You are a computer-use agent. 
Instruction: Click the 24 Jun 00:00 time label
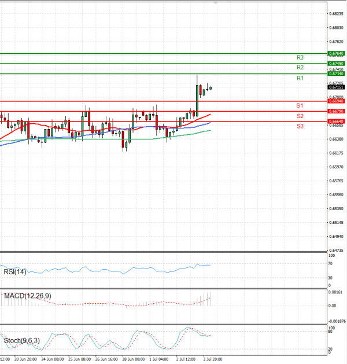point(53,359)
